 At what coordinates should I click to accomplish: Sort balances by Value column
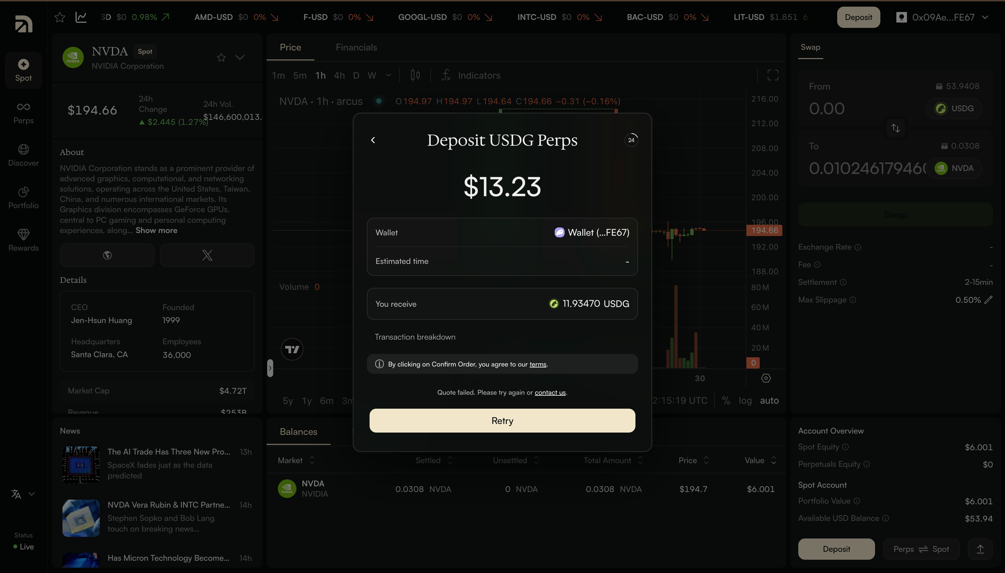[760, 460]
